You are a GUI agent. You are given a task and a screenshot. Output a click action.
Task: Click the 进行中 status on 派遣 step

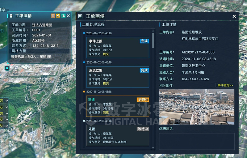click(x=143, y=100)
